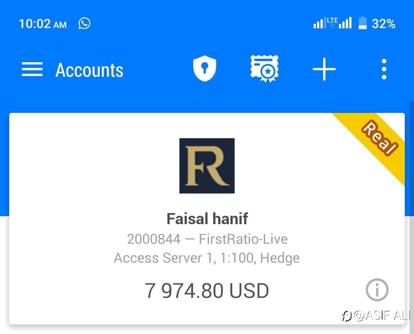Tap the 7 974.80 USD balance
The height and width of the screenshot is (334, 414).
coord(207,291)
